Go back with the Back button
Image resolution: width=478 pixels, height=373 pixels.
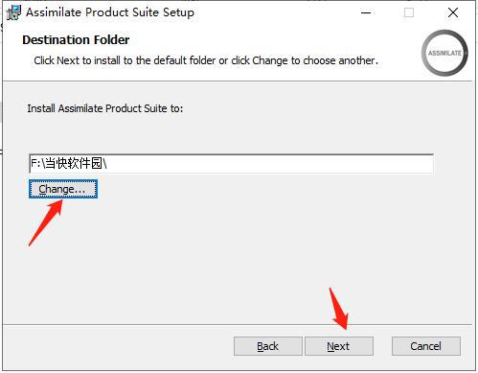pyautogui.click(x=268, y=346)
